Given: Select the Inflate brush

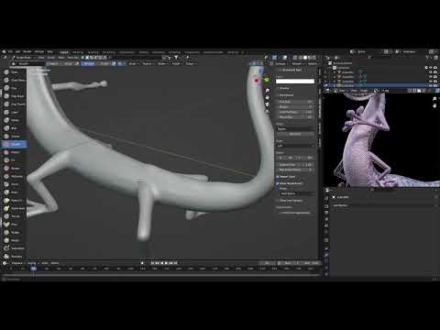Looking at the screenshot, I should pyautogui.click(x=14, y=120).
